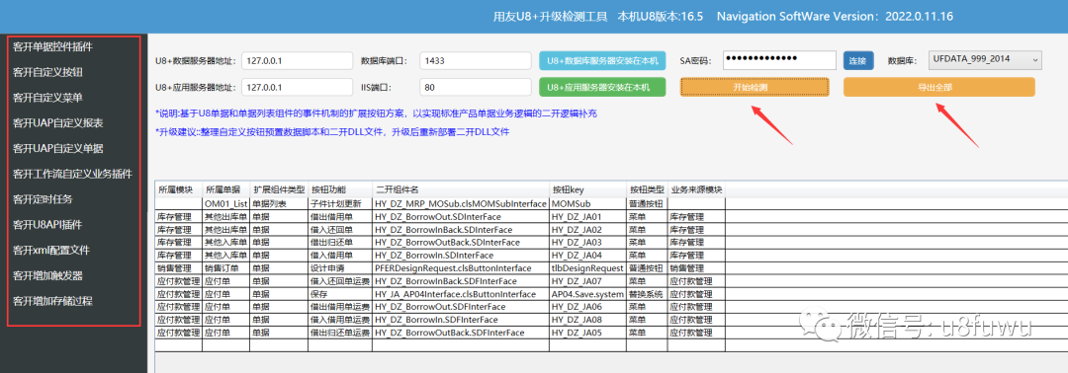
Task: Go to 客开UAP自定义报表
Action: [x=58, y=123]
